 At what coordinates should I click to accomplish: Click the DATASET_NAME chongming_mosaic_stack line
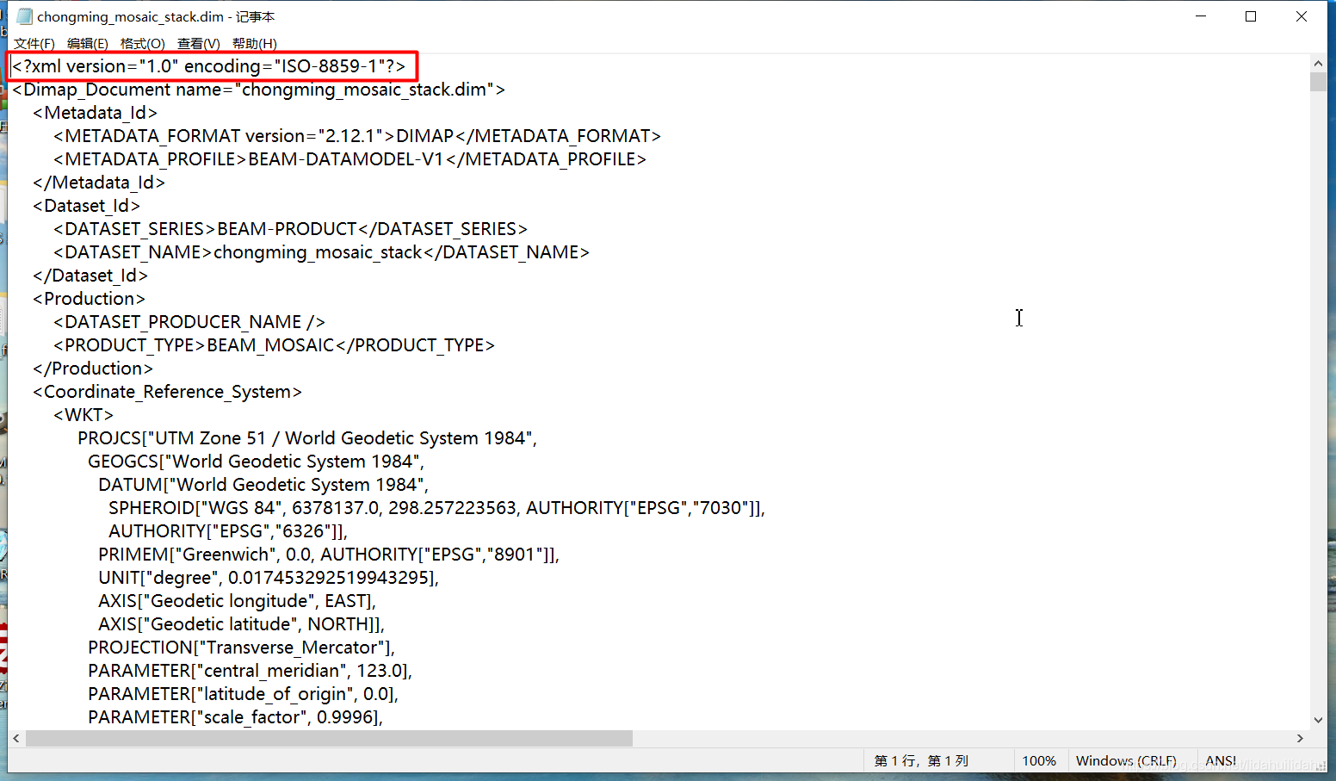tap(321, 252)
